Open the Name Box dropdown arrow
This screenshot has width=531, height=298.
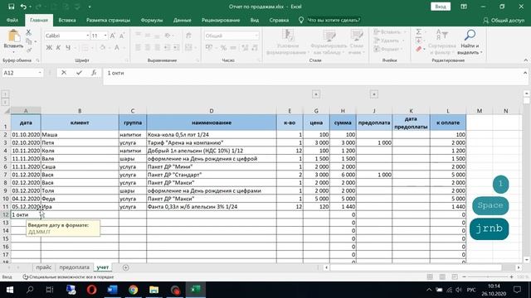click(x=40, y=73)
